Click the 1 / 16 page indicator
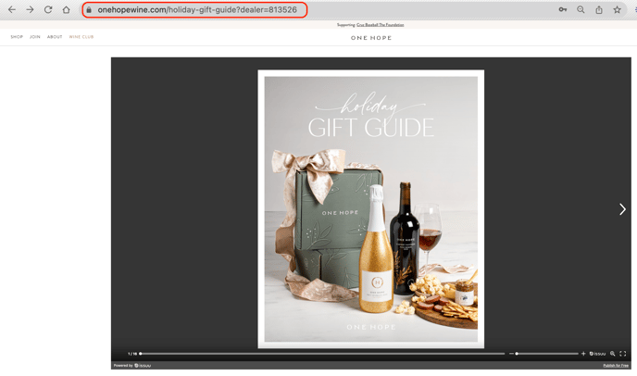The width and height of the screenshot is (637, 376). [x=132, y=354]
